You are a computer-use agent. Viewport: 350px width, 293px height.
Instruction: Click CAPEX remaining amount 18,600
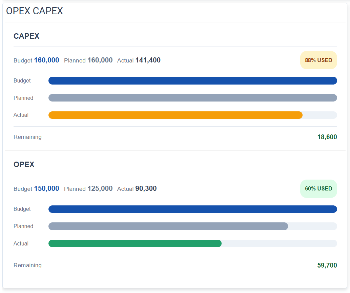327,137
